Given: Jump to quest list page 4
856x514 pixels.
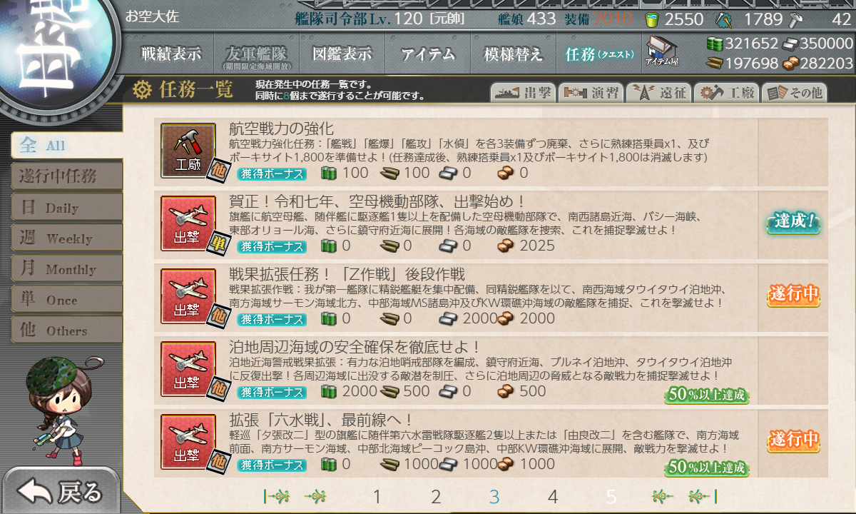Looking at the screenshot, I should [553, 497].
